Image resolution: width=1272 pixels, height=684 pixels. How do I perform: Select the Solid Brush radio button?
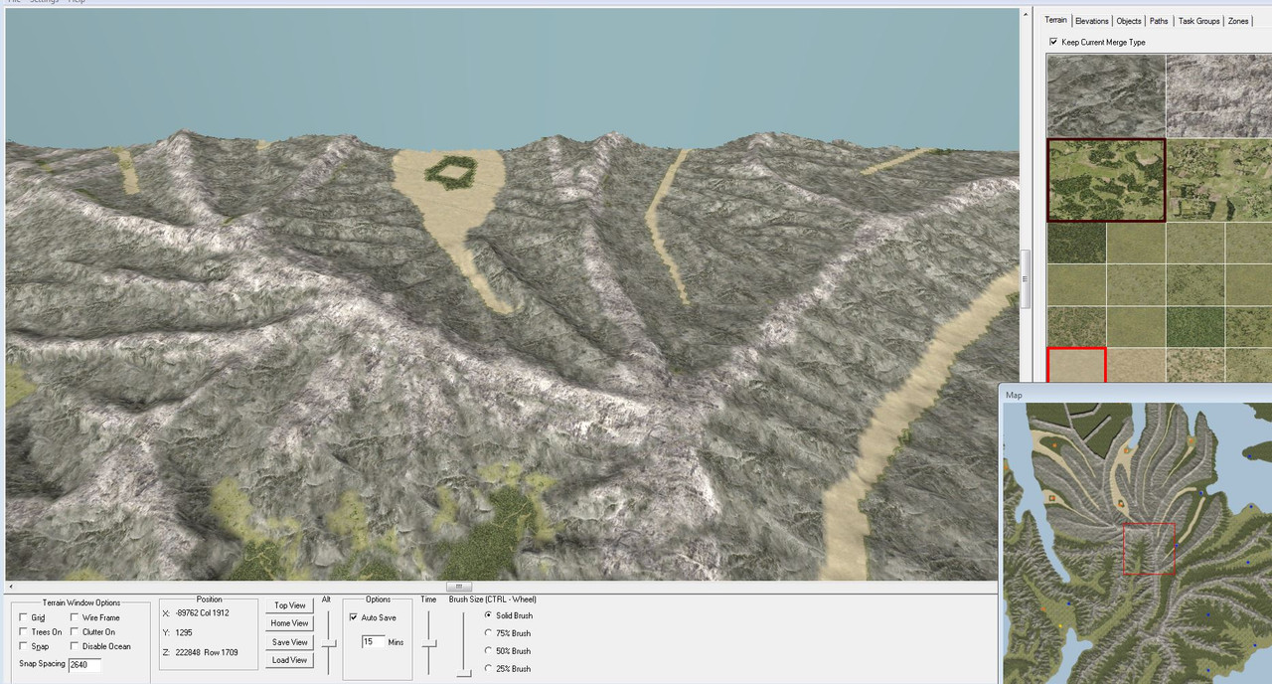click(x=488, y=615)
